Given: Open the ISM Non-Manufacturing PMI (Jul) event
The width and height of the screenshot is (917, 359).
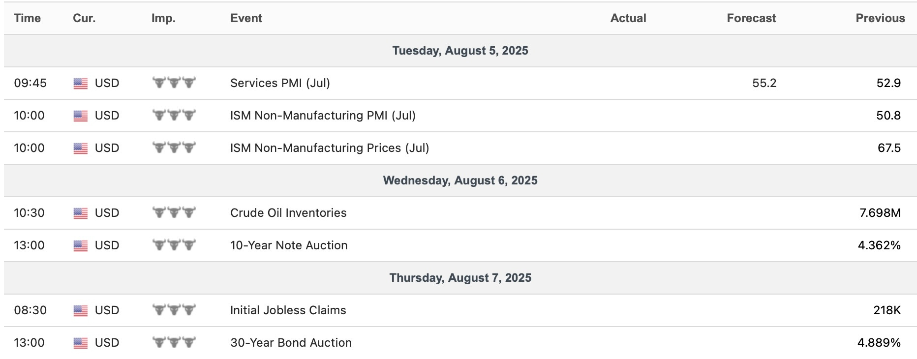Looking at the screenshot, I should 323,116.
